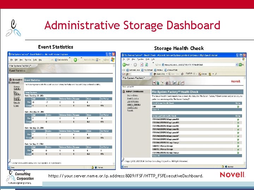Open Favorites menu in Event Statistics window
Screen dimensions: 254x190
(28, 60)
